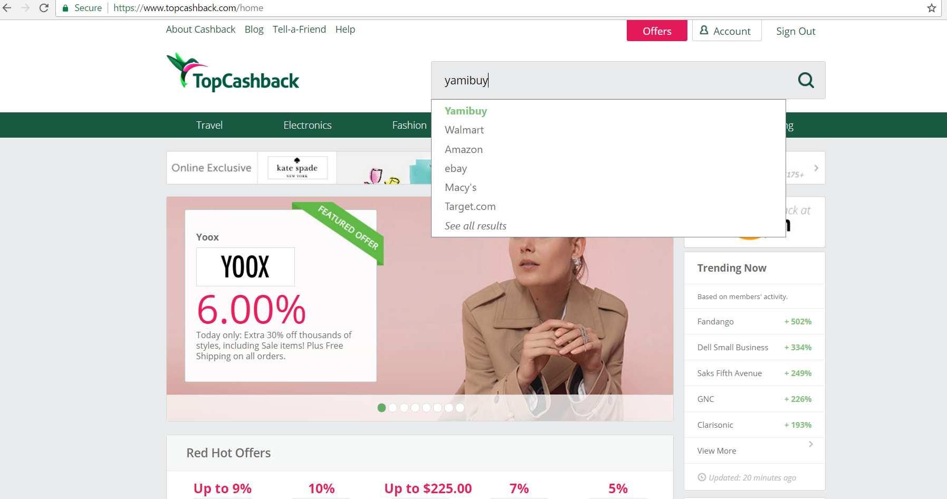This screenshot has width=947, height=499.
Task: Click inside the yamibuy search field
Action: [612, 80]
